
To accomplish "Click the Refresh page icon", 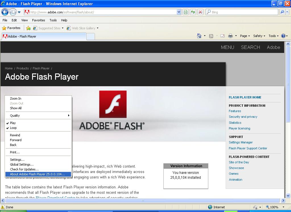I will pyautogui.click(x=193, y=12).
